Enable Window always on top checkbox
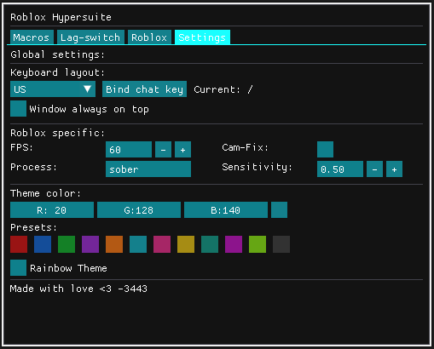Screen dimensions: 434x349 point(18,108)
